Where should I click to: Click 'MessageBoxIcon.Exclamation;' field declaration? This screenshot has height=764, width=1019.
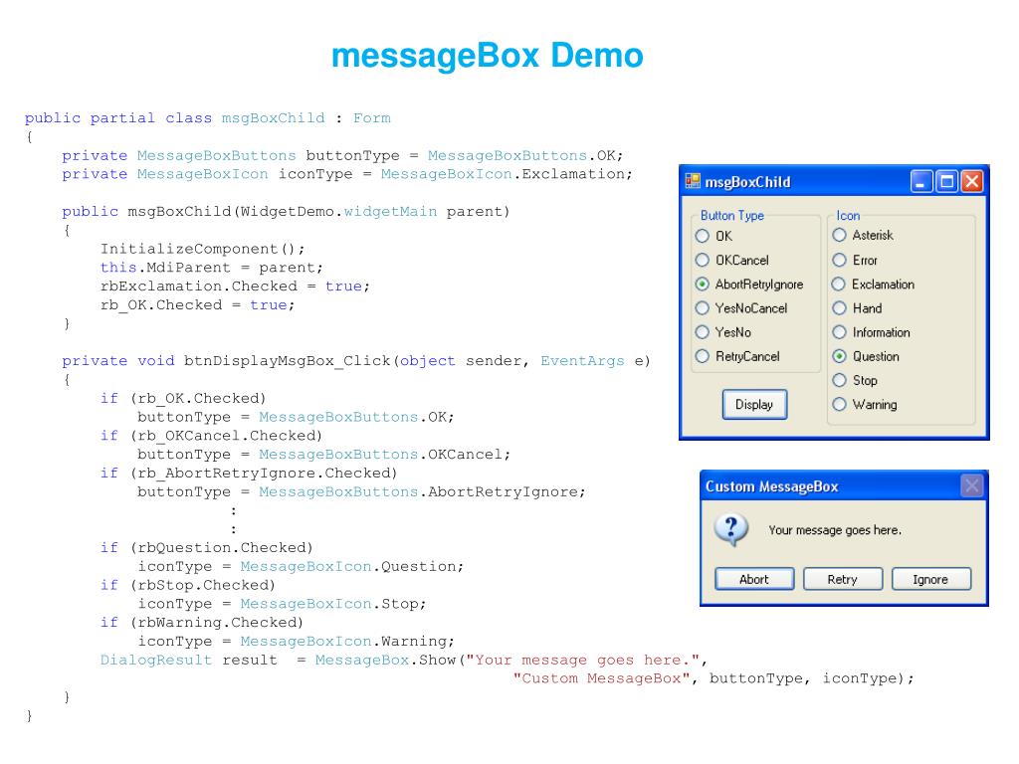tap(347, 174)
